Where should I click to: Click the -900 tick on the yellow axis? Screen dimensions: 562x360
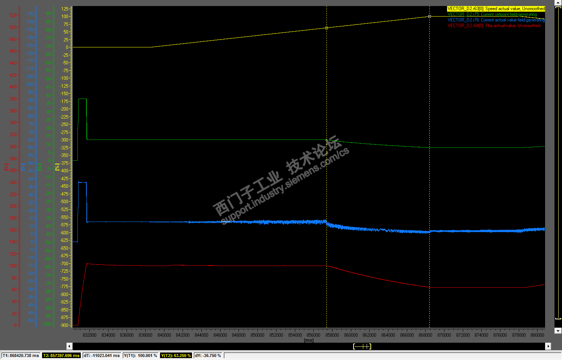pos(64,325)
